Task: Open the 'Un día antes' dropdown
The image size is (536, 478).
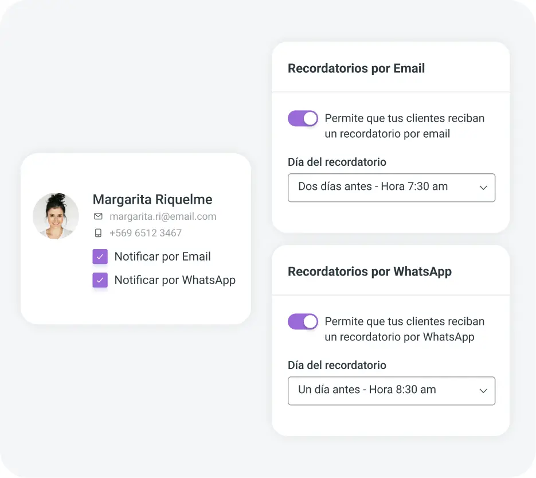Action: (392, 391)
